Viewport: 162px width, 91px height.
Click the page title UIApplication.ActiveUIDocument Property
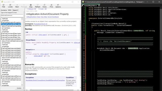click(47, 14)
